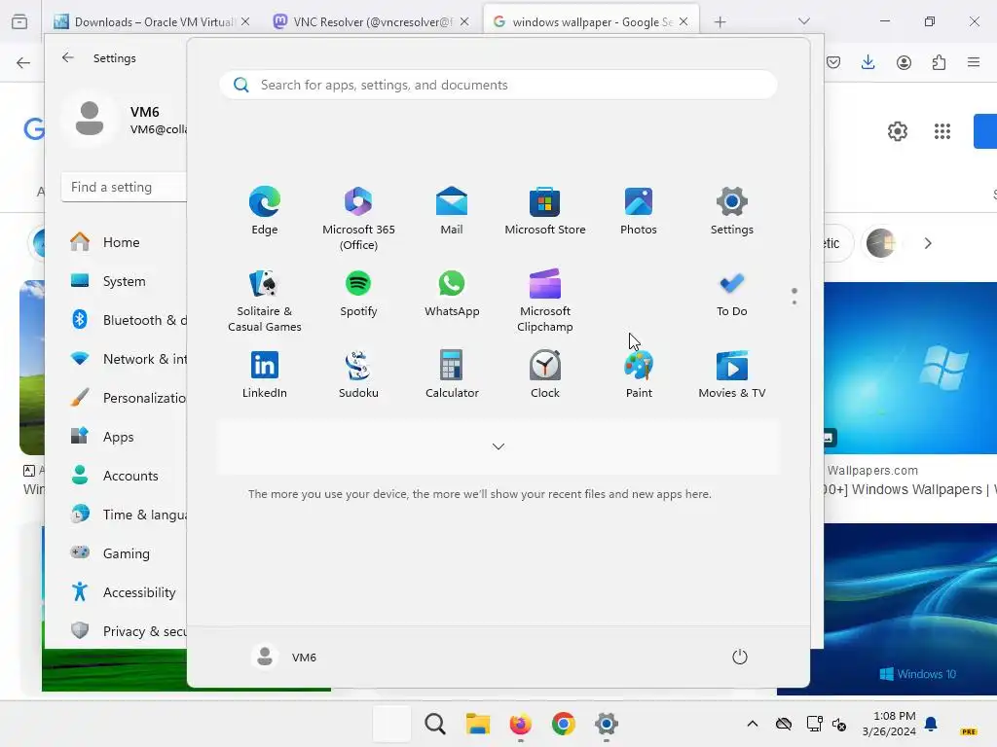This screenshot has width=997, height=747.
Task: Switch to VNC Resolver browser tab
Action: [x=371, y=21]
